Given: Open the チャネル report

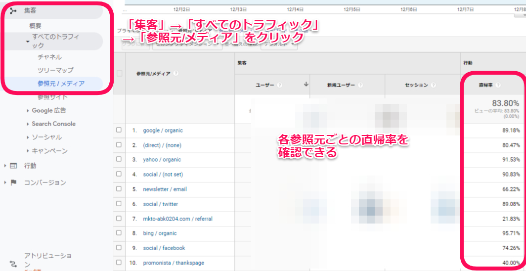Looking at the screenshot, I should point(49,57).
